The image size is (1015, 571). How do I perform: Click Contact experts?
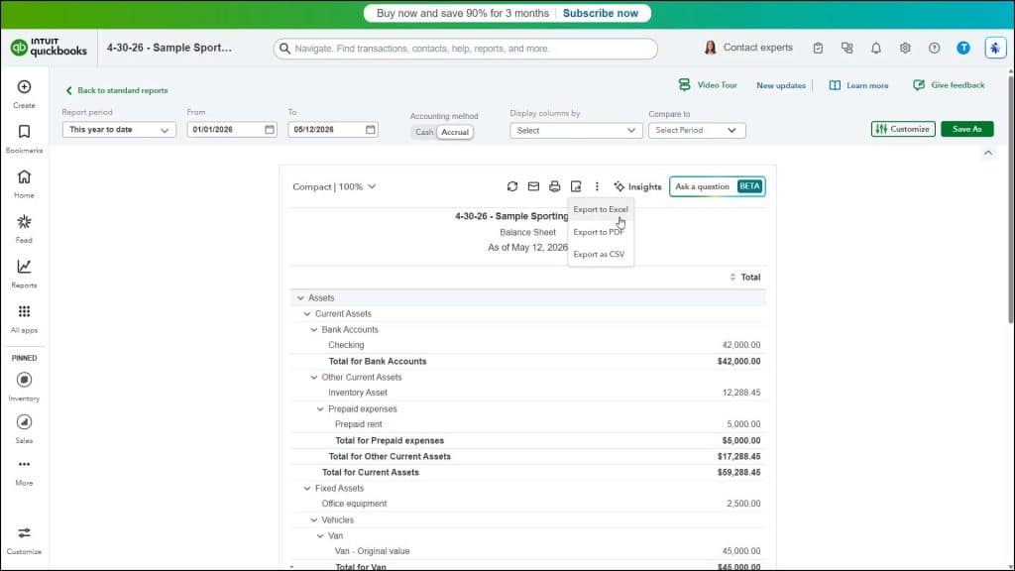coord(748,48)
